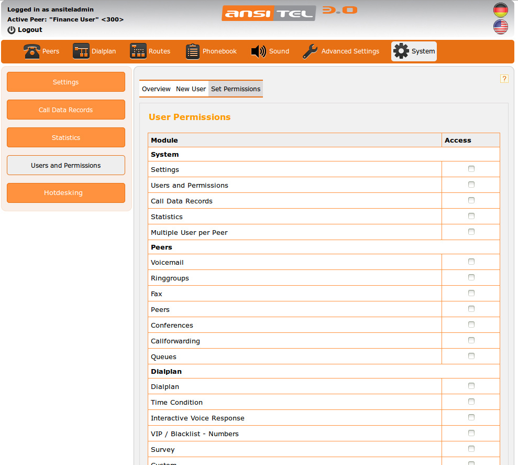The height and width of the screenshot is (465, 518).
Task: Click the Hotdesking sidebar button
Action: [66, 193]
